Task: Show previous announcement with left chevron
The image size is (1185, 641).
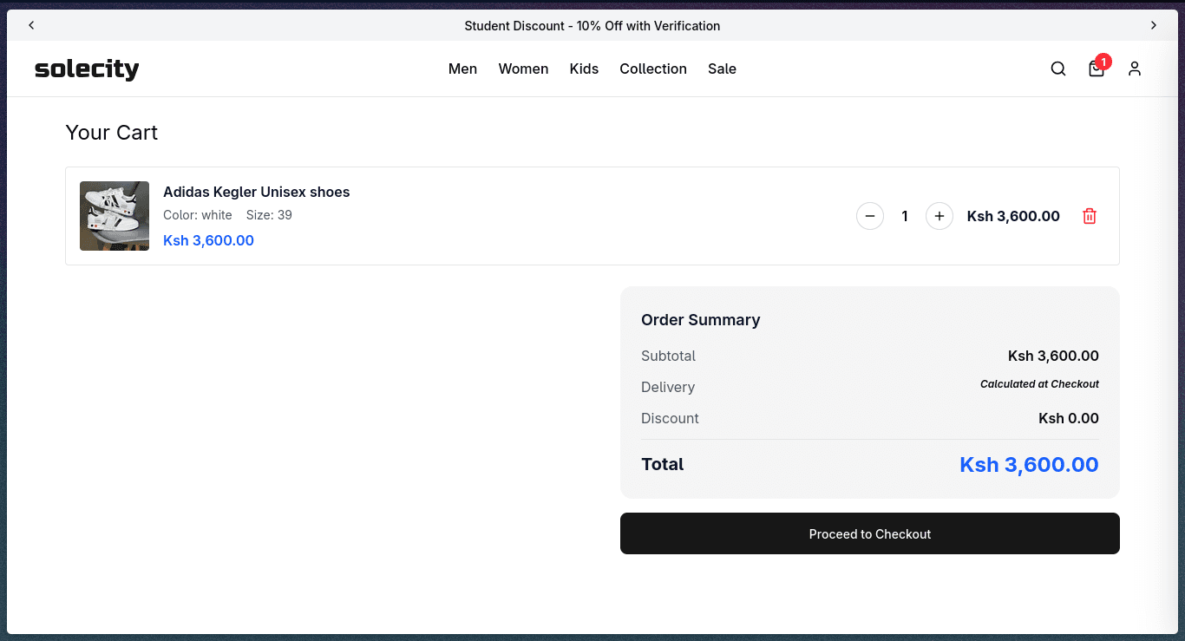Action: pos(31,25)
